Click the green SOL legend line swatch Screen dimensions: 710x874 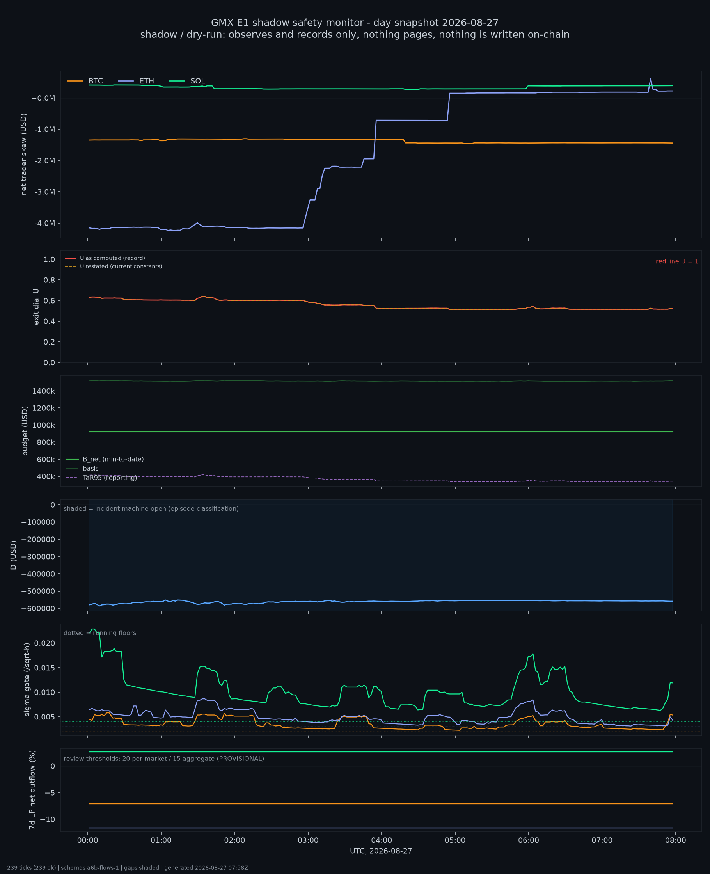(177, 81)
